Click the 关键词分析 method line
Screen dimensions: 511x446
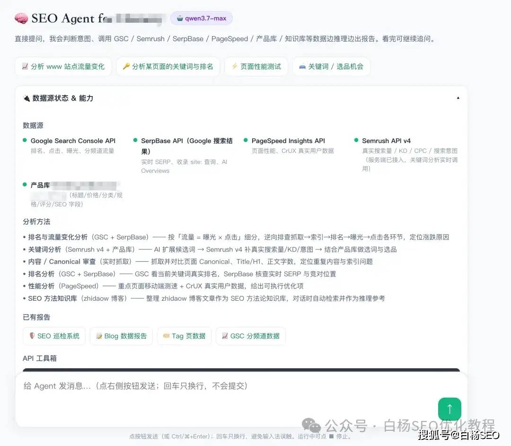[210, 250]
